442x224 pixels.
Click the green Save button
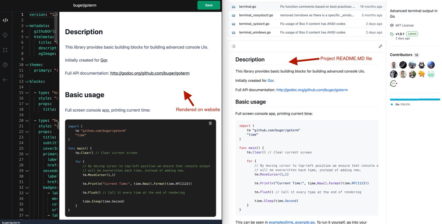[x=209, y=5]
